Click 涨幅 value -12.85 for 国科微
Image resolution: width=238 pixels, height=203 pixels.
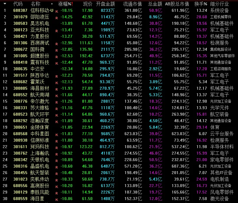pyautogui.click(x=66, y=49)
